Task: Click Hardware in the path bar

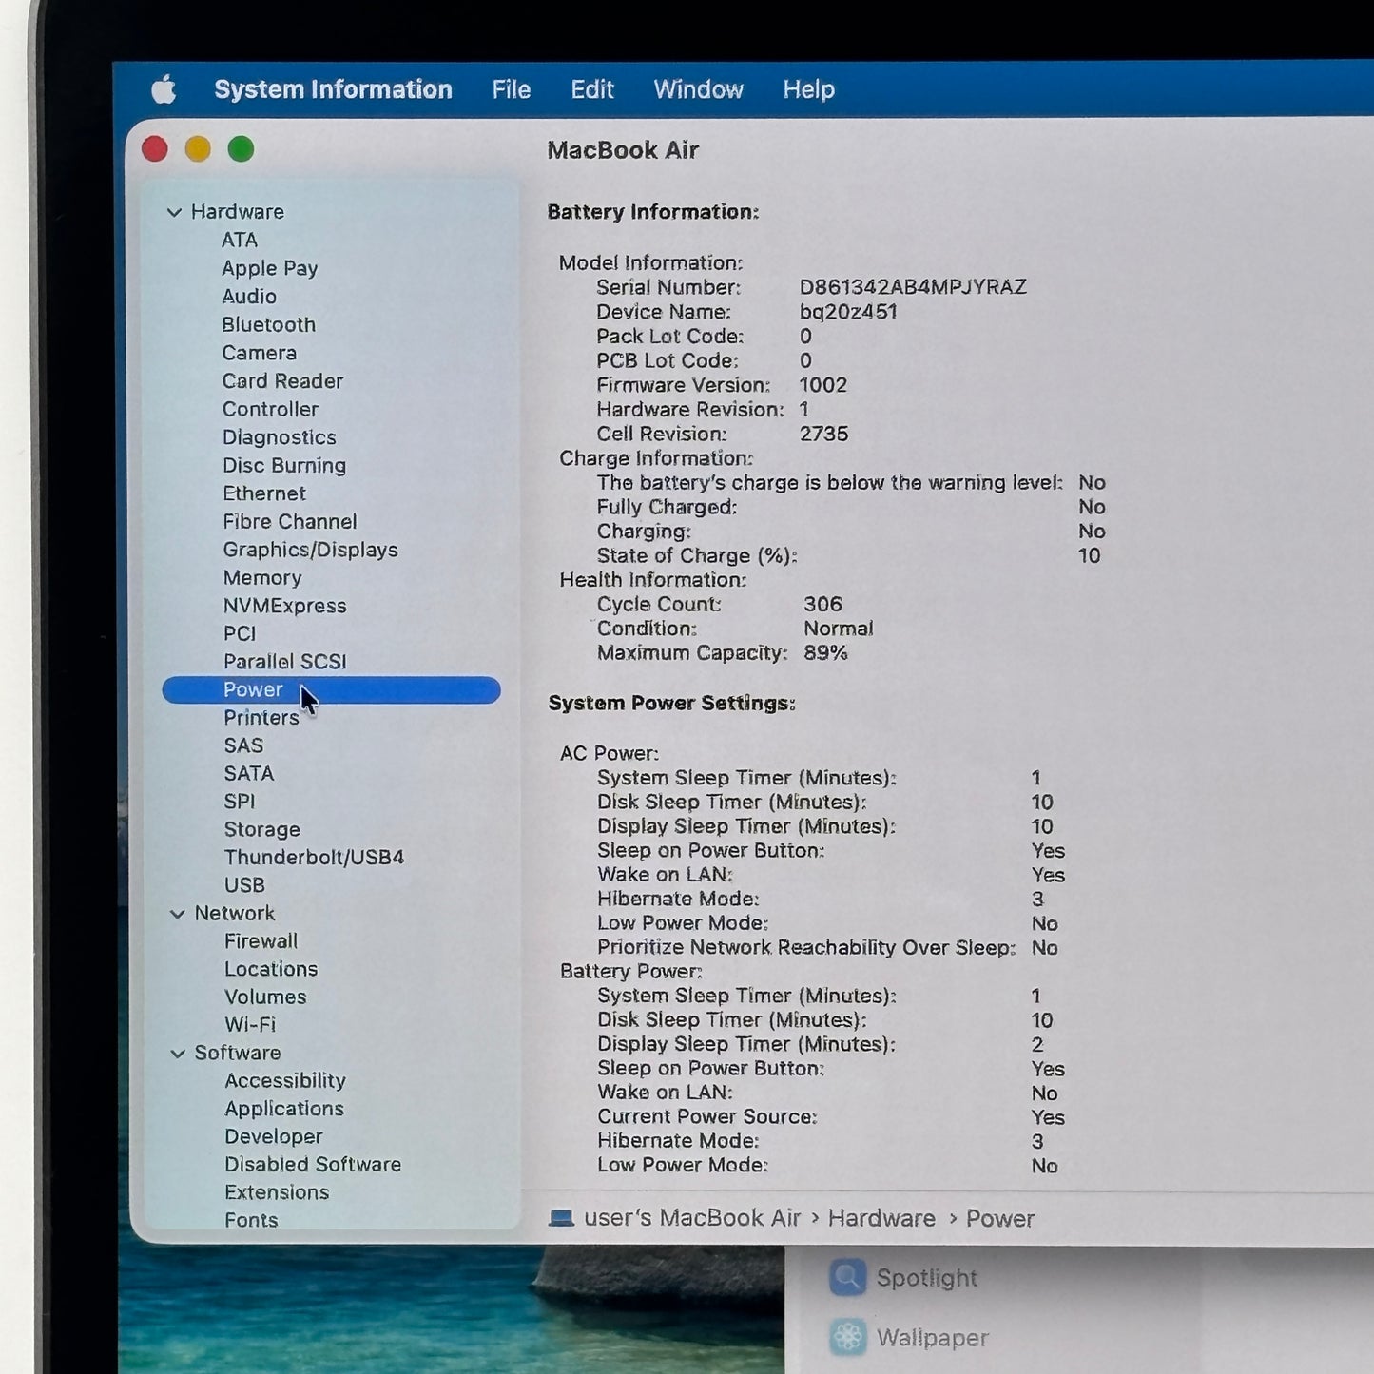Action: point(881,1219)
